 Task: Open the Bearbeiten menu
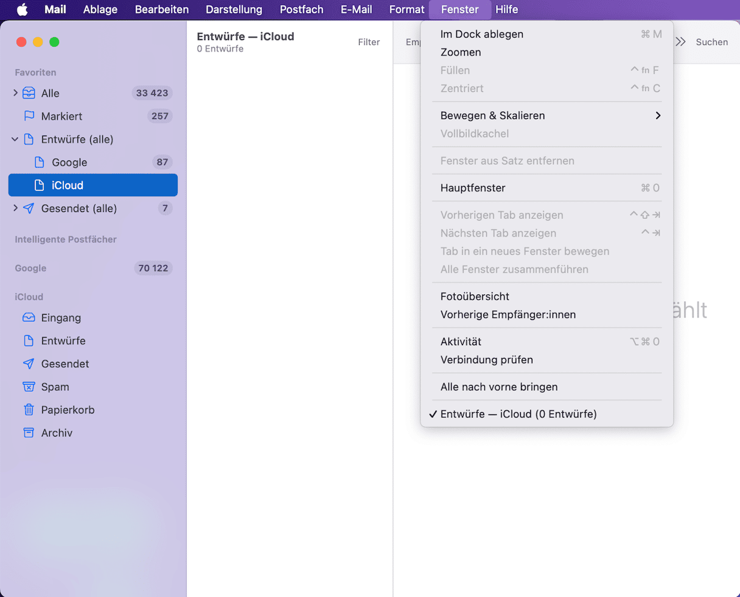coord(162,9)
